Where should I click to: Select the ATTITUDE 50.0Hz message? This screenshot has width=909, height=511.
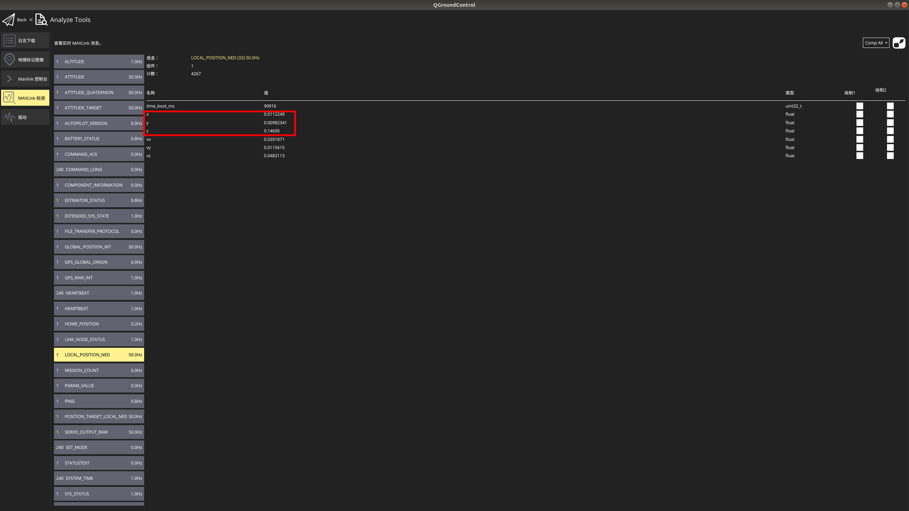(99, 77)
